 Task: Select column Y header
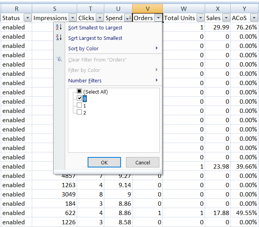(x=245, y=9)
